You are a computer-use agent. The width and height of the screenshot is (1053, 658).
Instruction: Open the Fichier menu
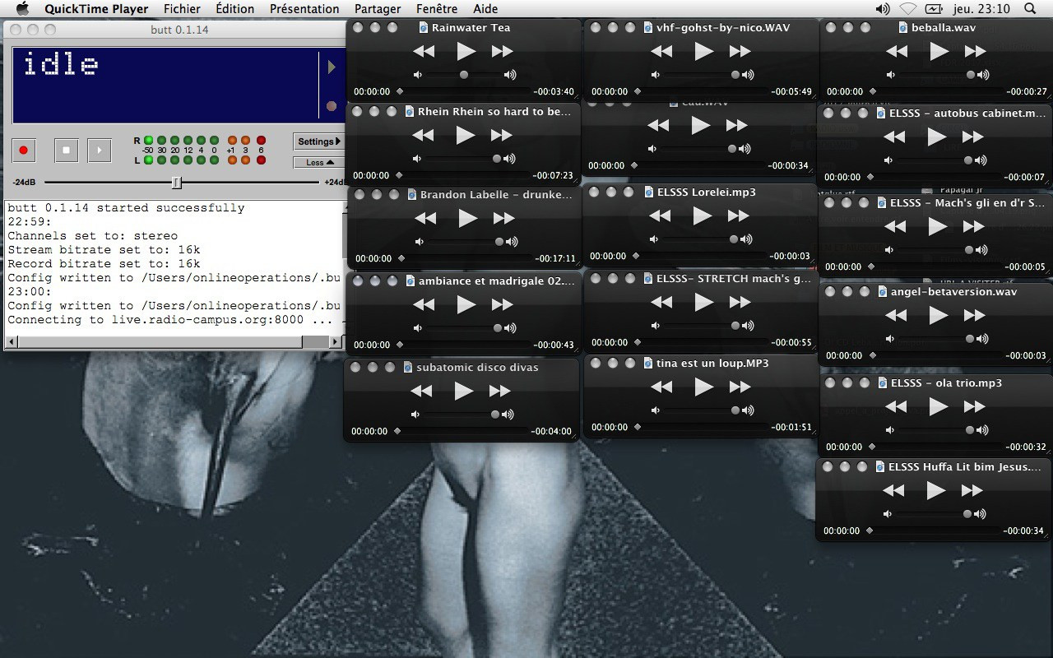coord(182,9)
